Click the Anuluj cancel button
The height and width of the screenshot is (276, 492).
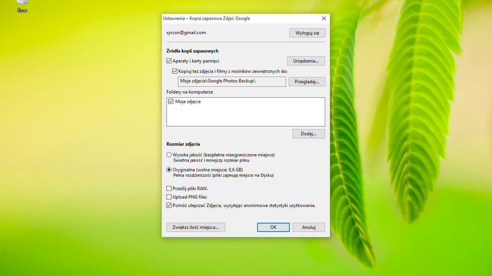click(x=309, y=227)
